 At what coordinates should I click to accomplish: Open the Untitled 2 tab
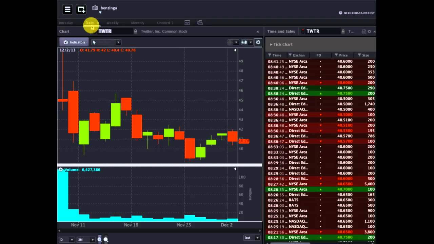(x=165, y=23)
